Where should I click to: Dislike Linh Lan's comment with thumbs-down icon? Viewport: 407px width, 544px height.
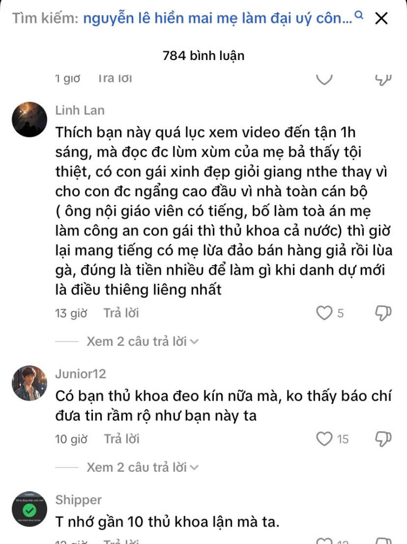click(x=383, y=313)
